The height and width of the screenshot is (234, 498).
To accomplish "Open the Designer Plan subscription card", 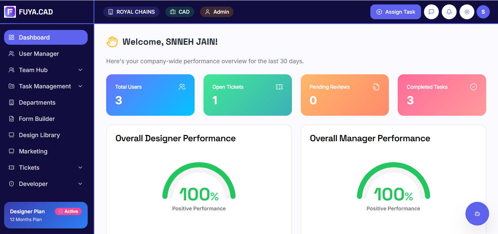I will [46, 215].
